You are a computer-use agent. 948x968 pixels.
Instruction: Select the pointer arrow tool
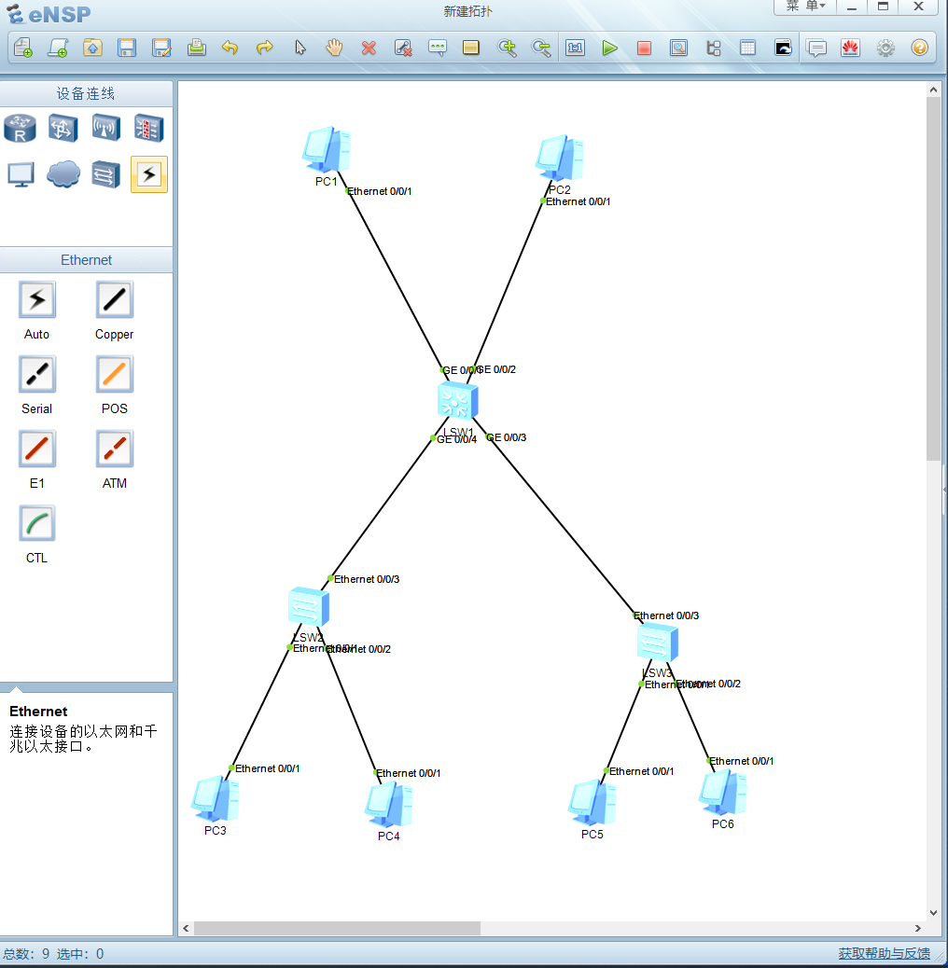click(300, 48)
